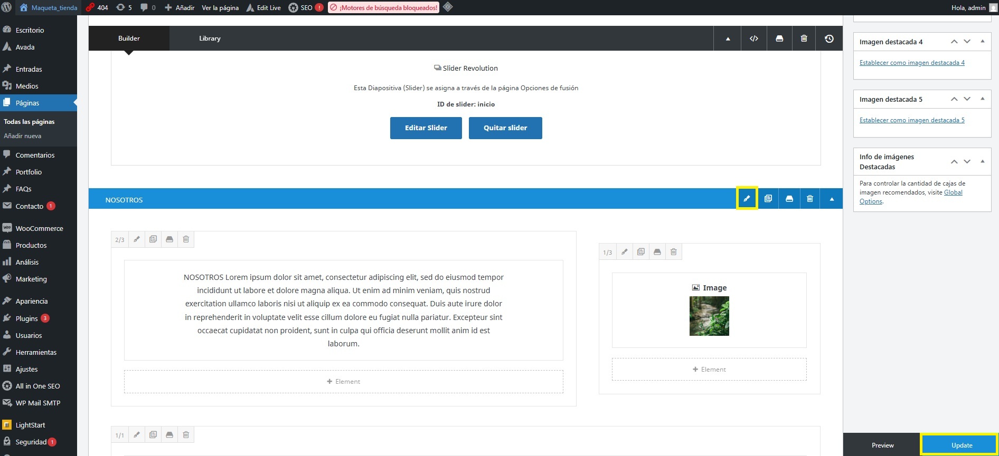Clone the NOSOTROS container
This screenshot has height=456, width=999.
point(768,199)
